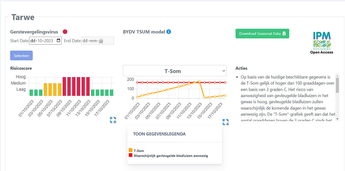Click the Acties scrollbar thumb
Image resolution: width=345 pixels, height=171 pixels.
click(x=338, y=85)
